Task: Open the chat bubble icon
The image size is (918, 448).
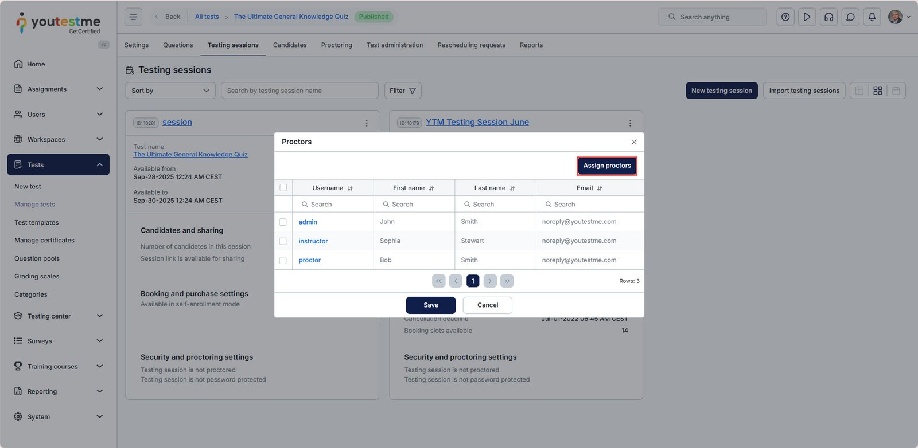Action: 850,17
